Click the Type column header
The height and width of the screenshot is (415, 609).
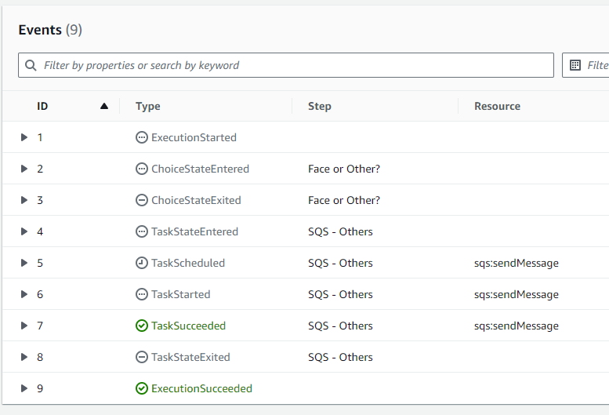point(148,106)
